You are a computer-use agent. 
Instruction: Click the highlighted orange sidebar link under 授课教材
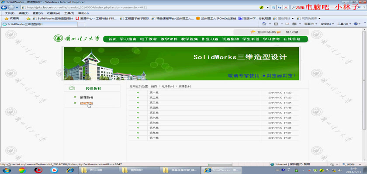[86, 104]
